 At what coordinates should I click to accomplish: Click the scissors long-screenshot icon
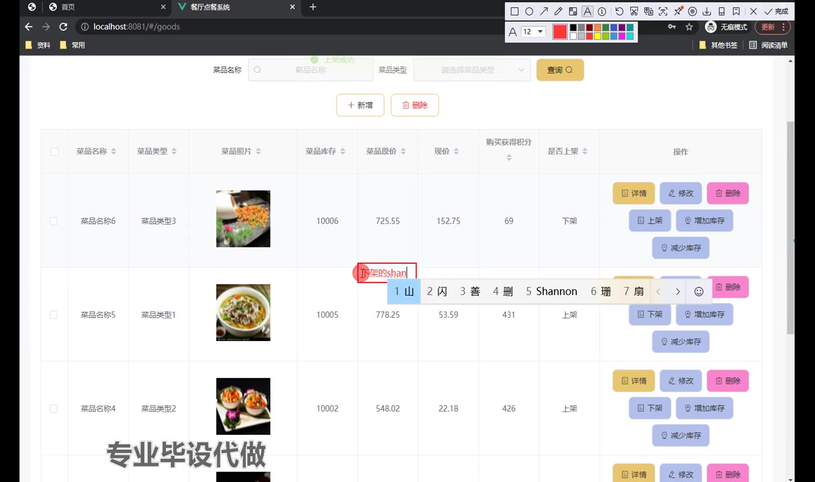634,11
